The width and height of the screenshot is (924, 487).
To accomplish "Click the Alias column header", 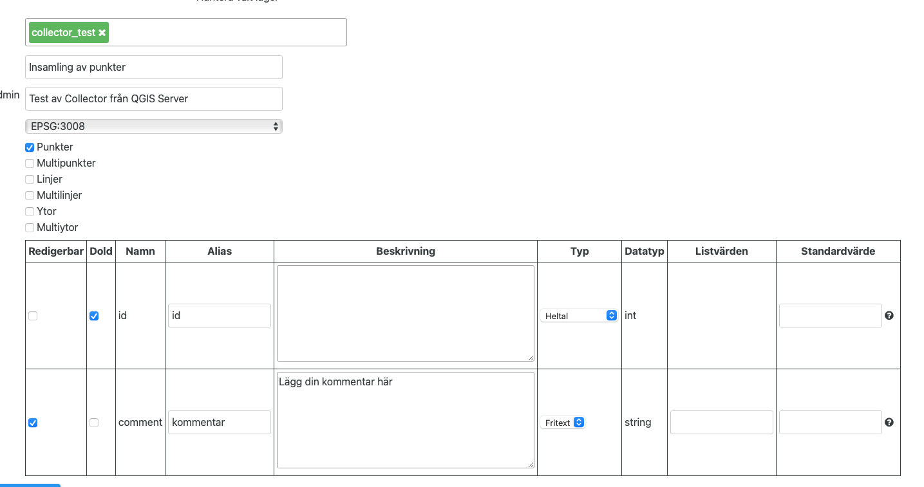I will coord(220,252).
